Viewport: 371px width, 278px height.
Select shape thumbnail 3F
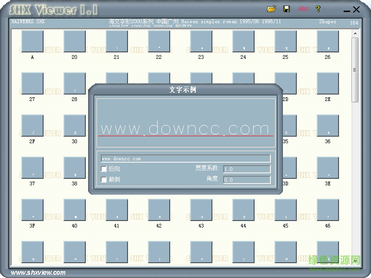(x=32, y=210)
